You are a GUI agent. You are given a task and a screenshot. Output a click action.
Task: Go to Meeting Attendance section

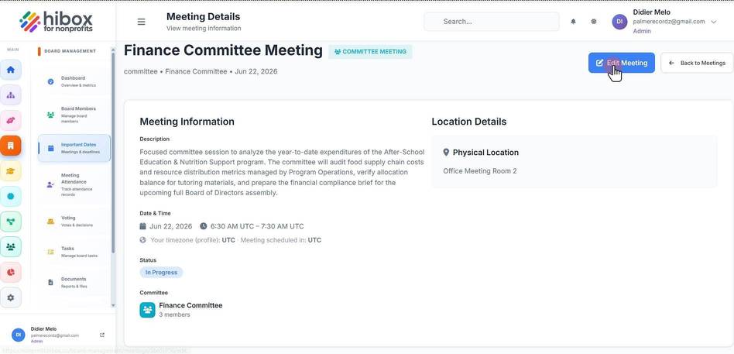tap(74, 184)
